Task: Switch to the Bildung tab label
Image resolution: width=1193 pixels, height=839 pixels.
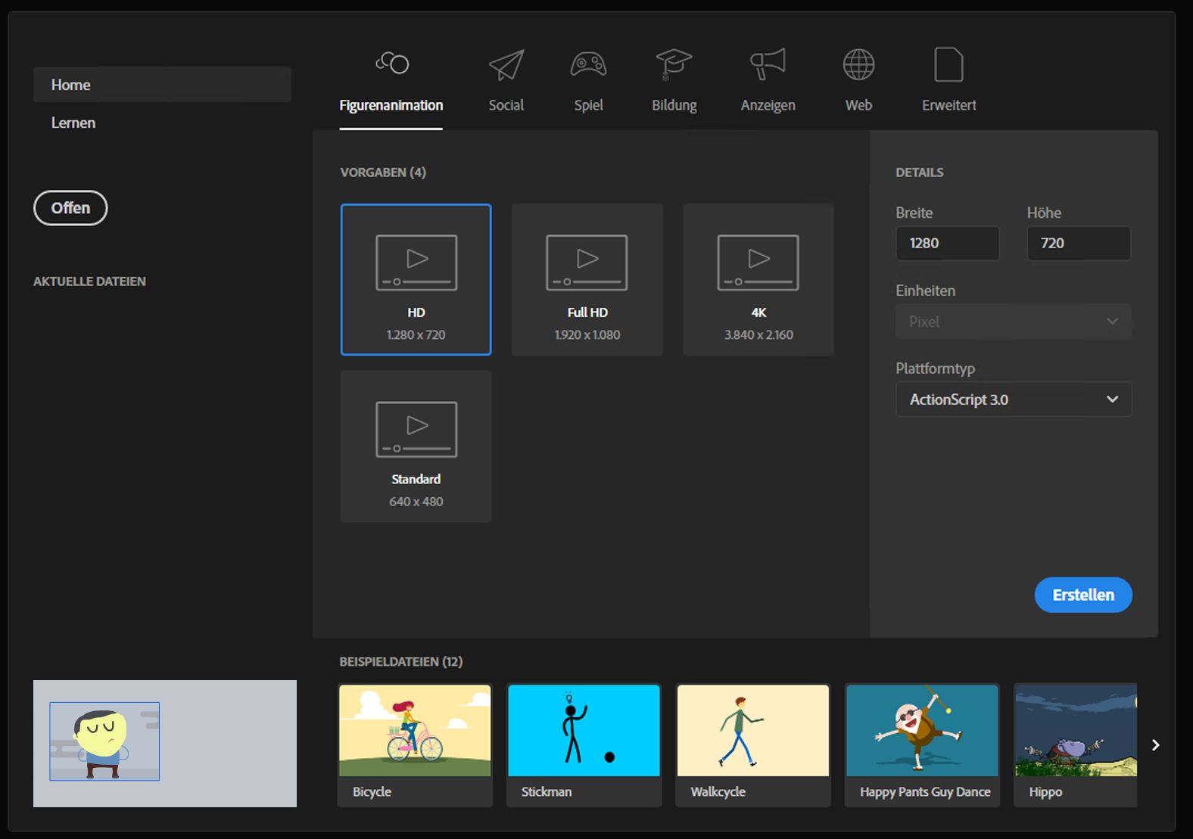Action: (x=674, y=105)
